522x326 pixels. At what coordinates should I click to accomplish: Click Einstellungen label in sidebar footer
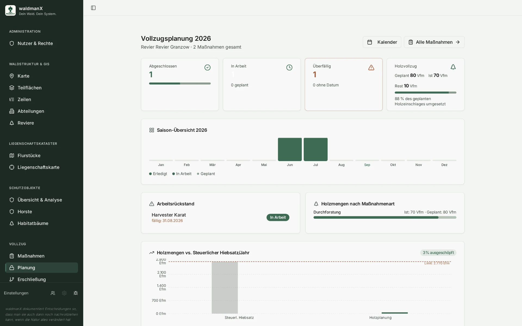point(16,293)
